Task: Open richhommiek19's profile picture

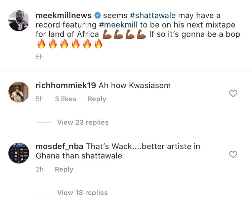Action: [19, 92]
